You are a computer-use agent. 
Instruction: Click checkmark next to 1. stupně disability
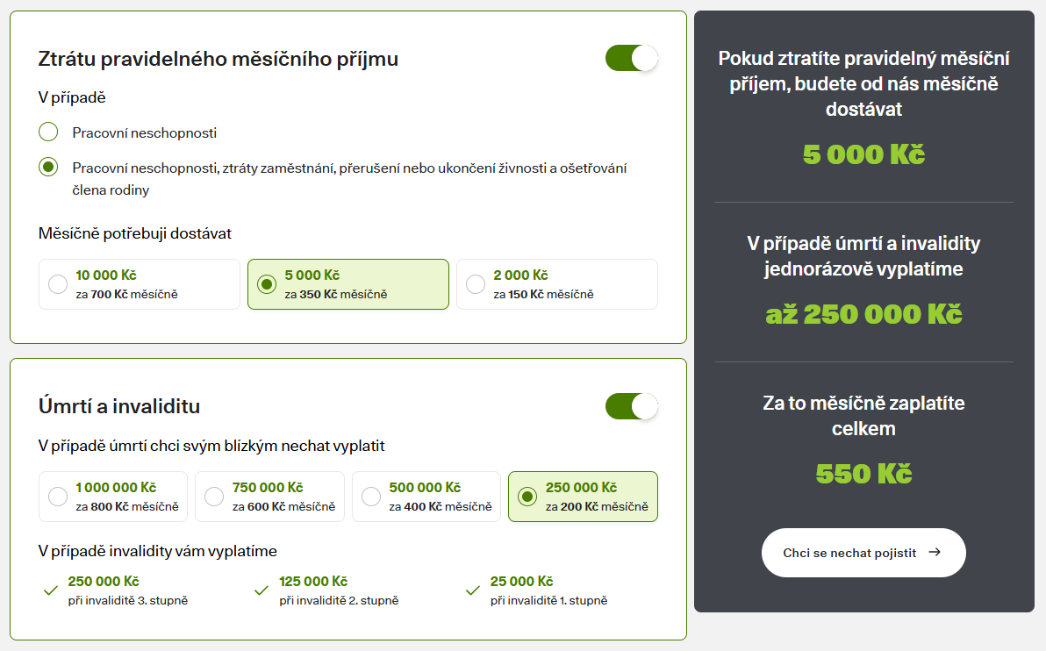pyautogui.click(x=472, y=590)
